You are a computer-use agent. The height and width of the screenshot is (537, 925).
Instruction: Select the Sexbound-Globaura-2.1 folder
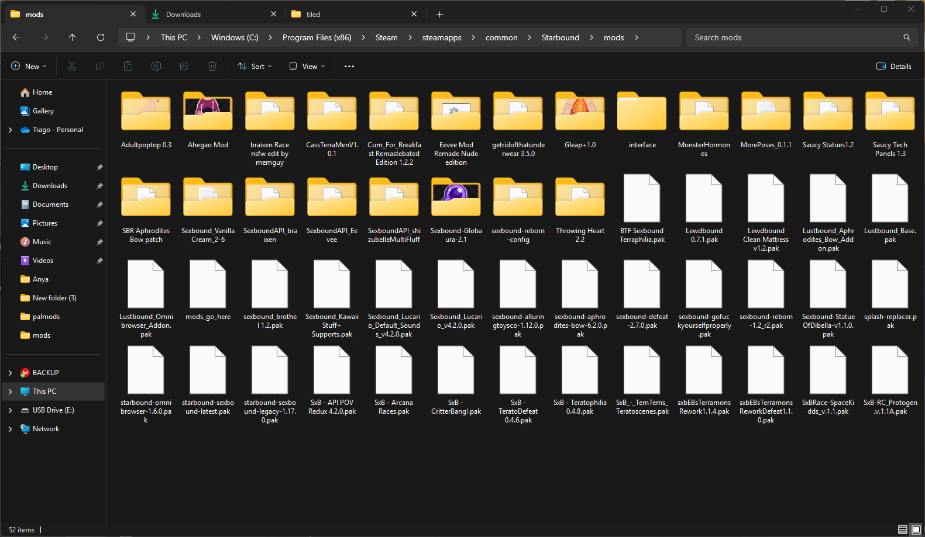(x=456, y=210)
